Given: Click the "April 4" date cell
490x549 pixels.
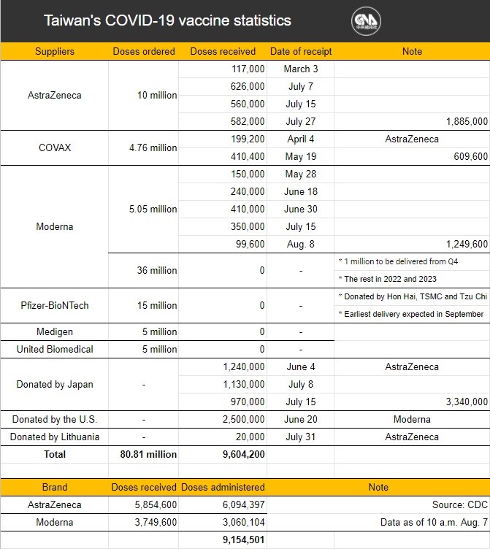Looking at the screenshot, I should [301, 139].
